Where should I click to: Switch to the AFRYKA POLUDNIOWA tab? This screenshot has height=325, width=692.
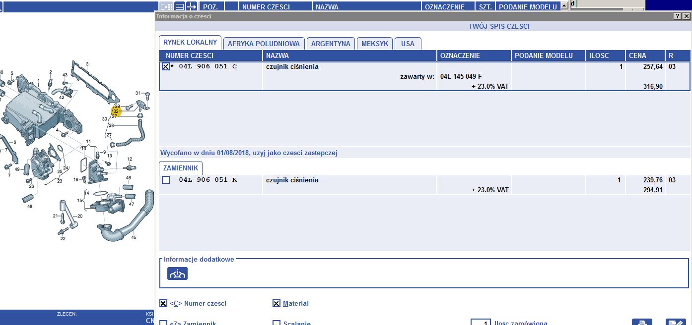click(264, 44)
